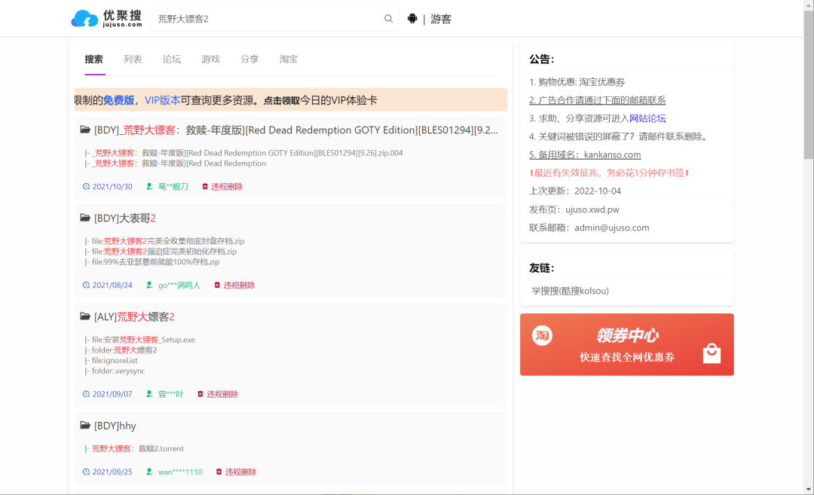The height and width of the screenshot is (495, 814).
Task: Click scrollbar down arrow
Action: click(808, 489)
